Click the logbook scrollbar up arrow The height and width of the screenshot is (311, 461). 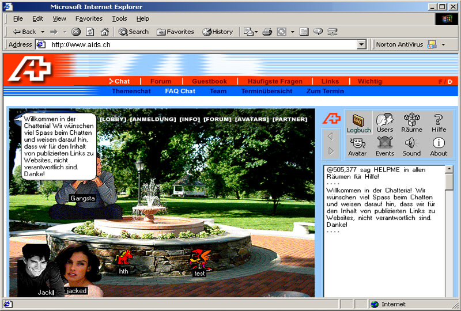449,169
